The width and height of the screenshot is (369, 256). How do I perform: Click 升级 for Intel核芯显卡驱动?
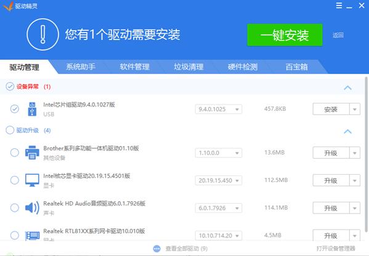pyautogui.click(x=331, y=180)
